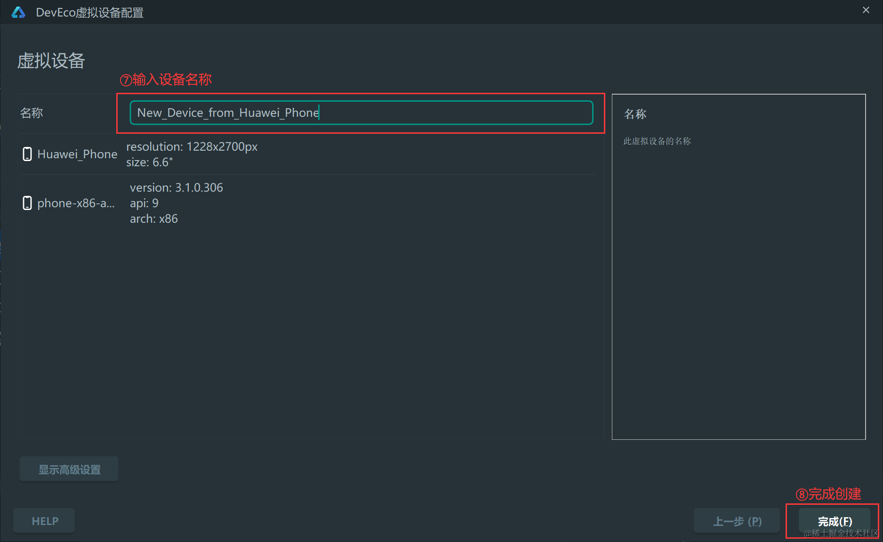Image resolution: width=883 pixels, height=542 pixels.
Task: Click the 虚拟设备 heading
Action: click(x=51, y=61)
